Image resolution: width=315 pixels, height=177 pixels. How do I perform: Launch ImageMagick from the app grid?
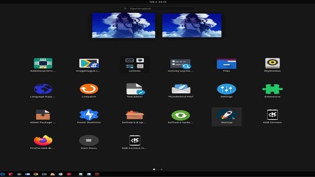(89, 65)
